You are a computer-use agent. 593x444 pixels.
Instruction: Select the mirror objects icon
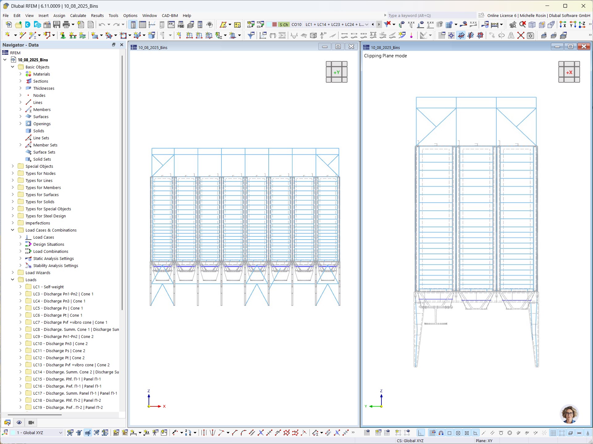click(511, 35)
